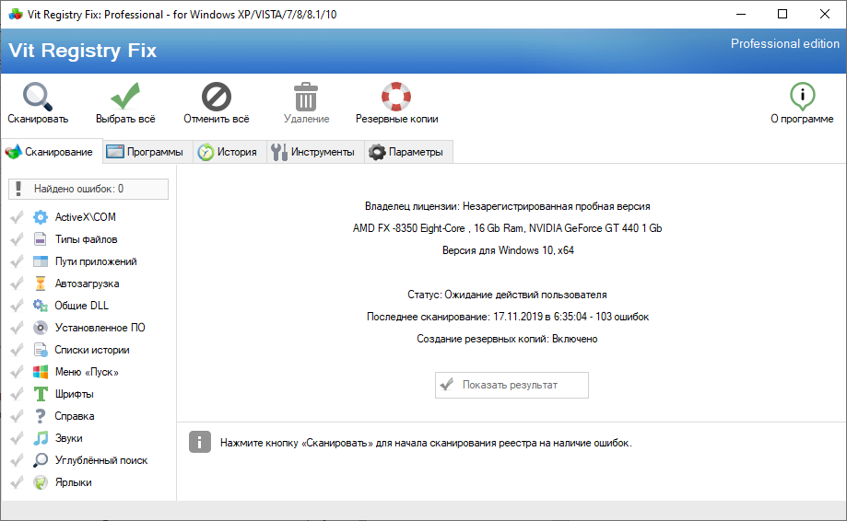Screen dimensions: 847x521
Task: Select the Меню «Пуск» label
Action: [87, 372]
